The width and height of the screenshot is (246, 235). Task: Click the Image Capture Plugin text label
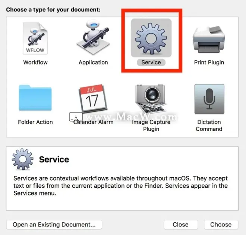pyautogui.click(x=151, y=126)
